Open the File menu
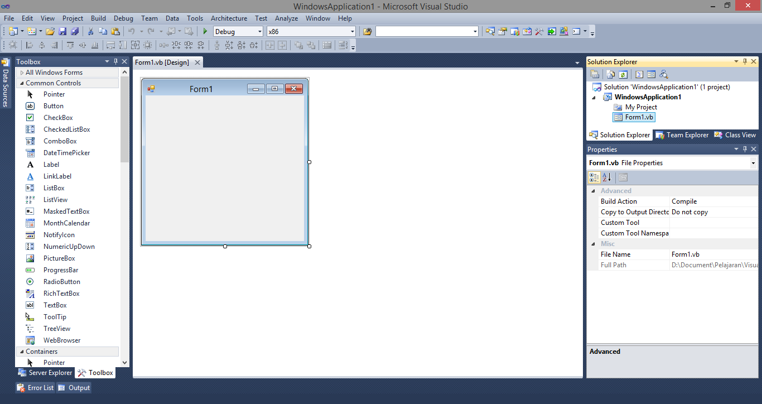The image size is (762, 404). [x=9, y=18]
